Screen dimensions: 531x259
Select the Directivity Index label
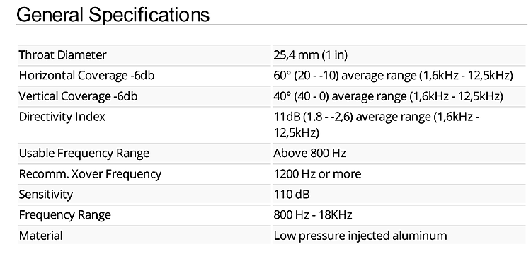[x=62, y=117]
